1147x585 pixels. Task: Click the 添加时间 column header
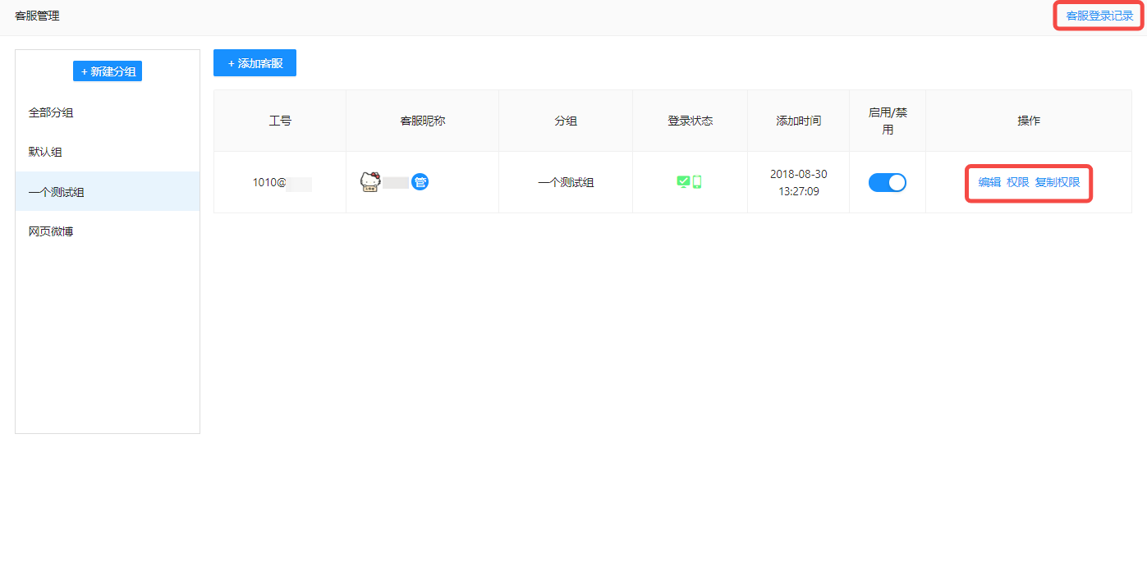click(x=797, y=120)
